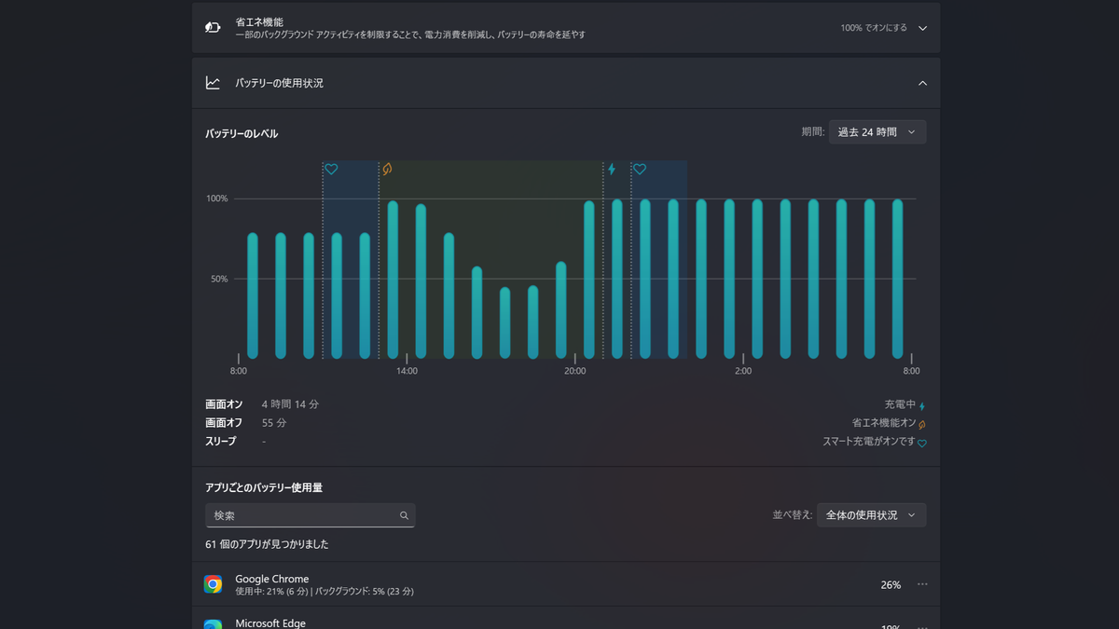Click the second smart charging heart marker
Image resolution: width=1119 pixels, height=629 pixels.
tap(640, 170)
